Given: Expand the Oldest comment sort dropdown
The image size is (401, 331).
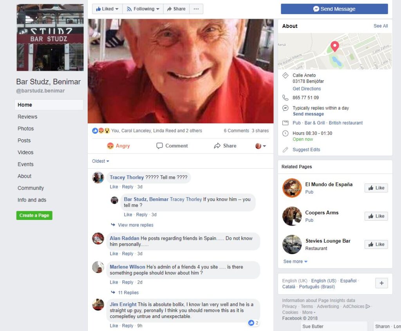Looking at the screenshot, I should tap(101, 161).
